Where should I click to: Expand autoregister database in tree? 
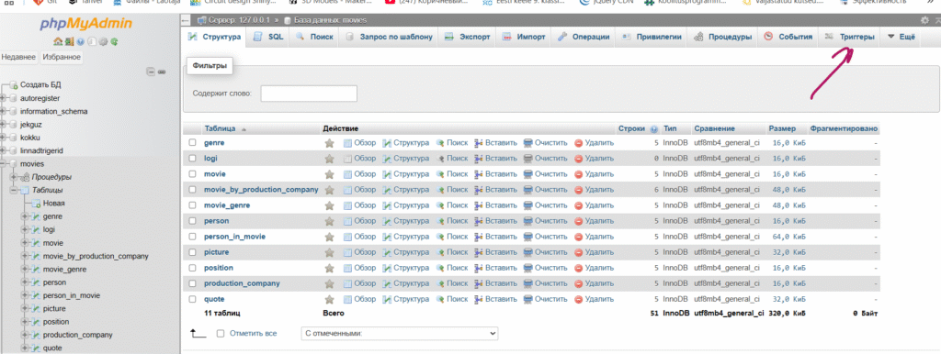pos(4,97)
